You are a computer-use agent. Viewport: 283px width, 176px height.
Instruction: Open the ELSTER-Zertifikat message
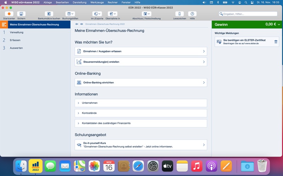click(247, 42)
